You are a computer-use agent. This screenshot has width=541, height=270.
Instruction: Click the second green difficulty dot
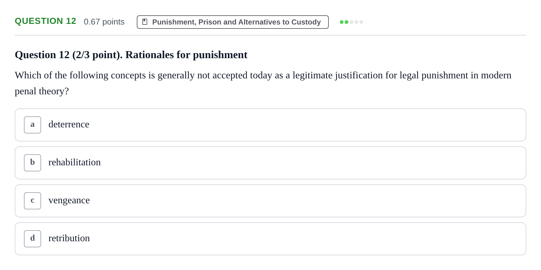pos(347,22)
